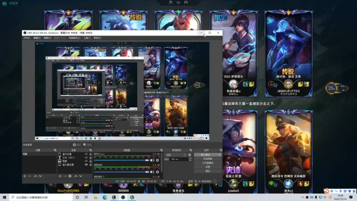Open desktop audio settings gear

pyautogui.click(x=158, y=172)
